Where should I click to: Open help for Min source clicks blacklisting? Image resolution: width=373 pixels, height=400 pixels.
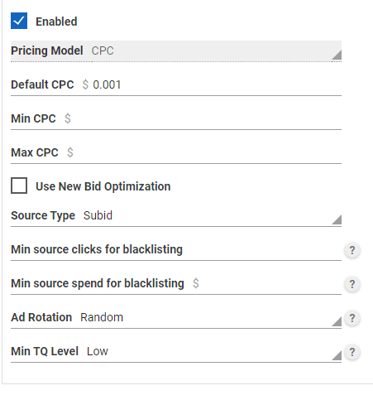coord(352,250)
